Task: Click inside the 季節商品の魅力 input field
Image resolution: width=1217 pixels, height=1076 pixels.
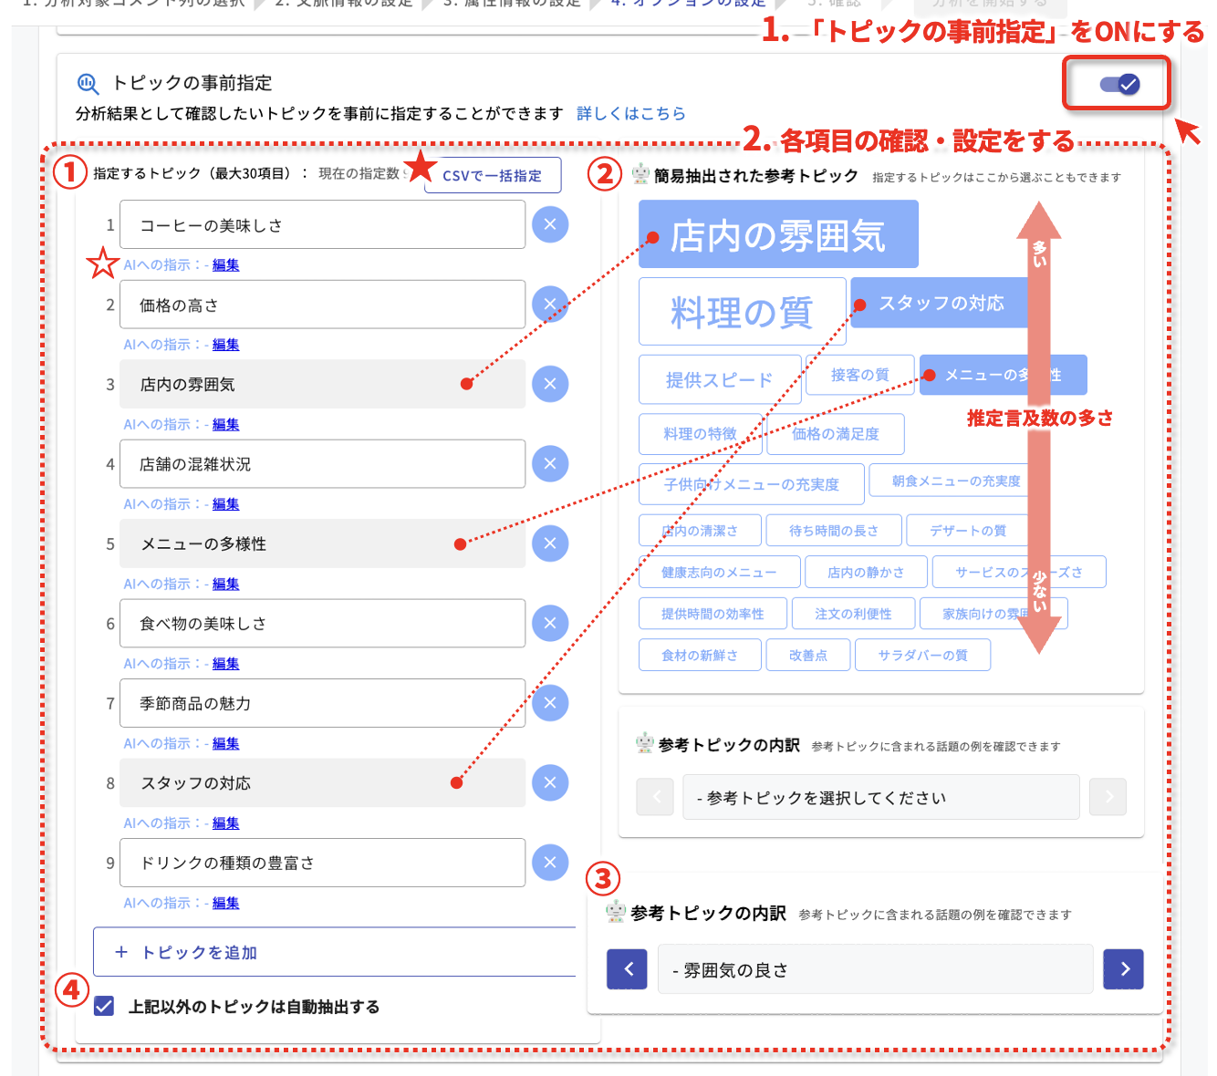Action: pos(321,703)
